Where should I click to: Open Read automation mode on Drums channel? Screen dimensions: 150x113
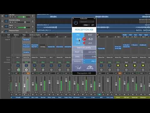click(118, 62)
